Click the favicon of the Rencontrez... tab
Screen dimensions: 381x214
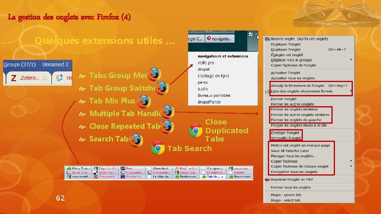[x=231, y=177]
